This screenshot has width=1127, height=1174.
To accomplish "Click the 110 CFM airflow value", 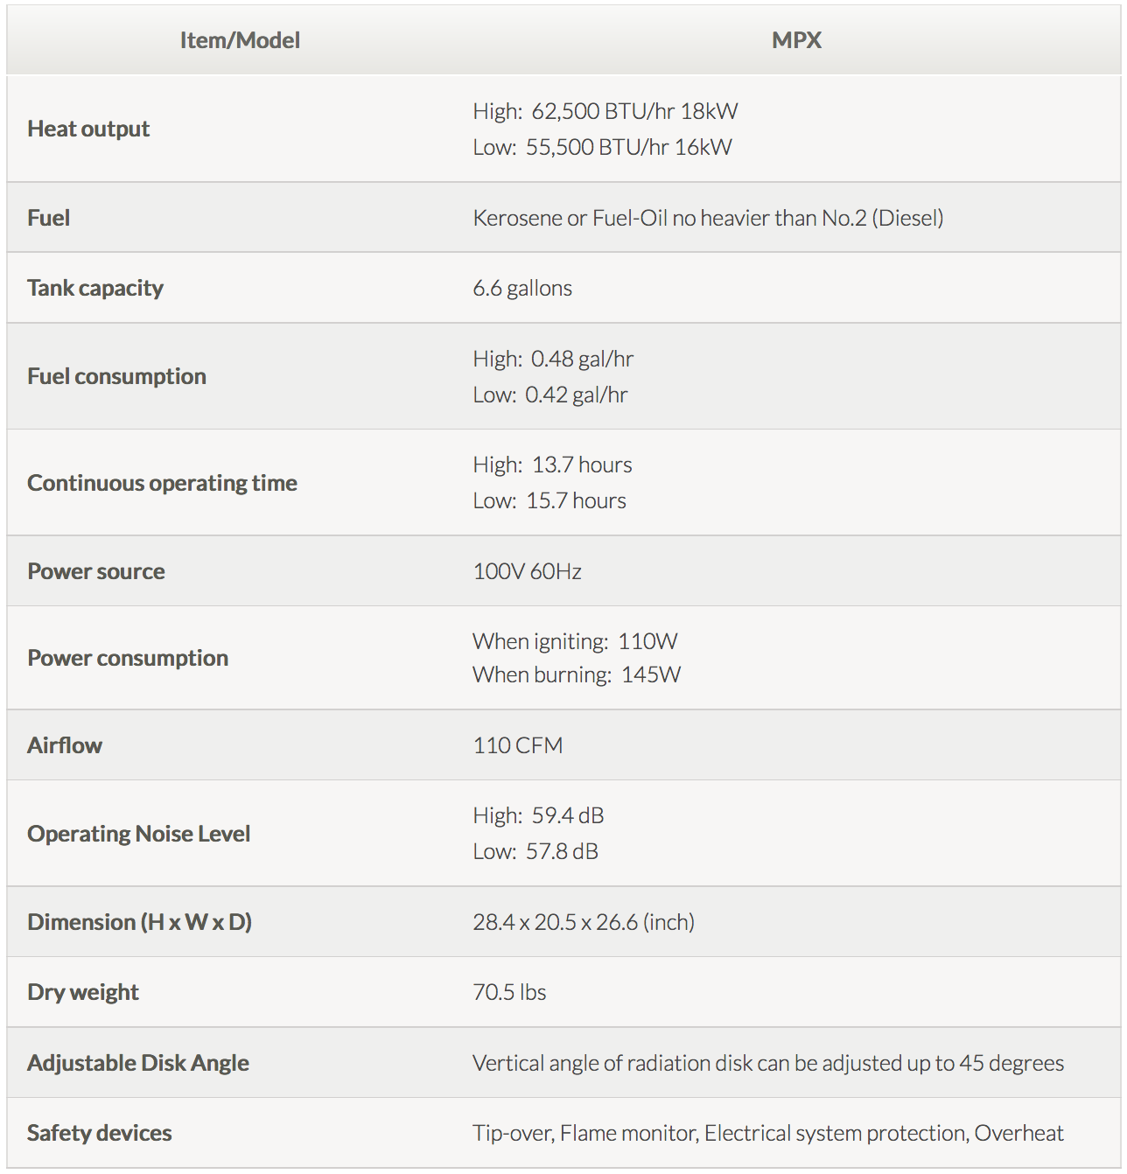I will tap(518, 745).
